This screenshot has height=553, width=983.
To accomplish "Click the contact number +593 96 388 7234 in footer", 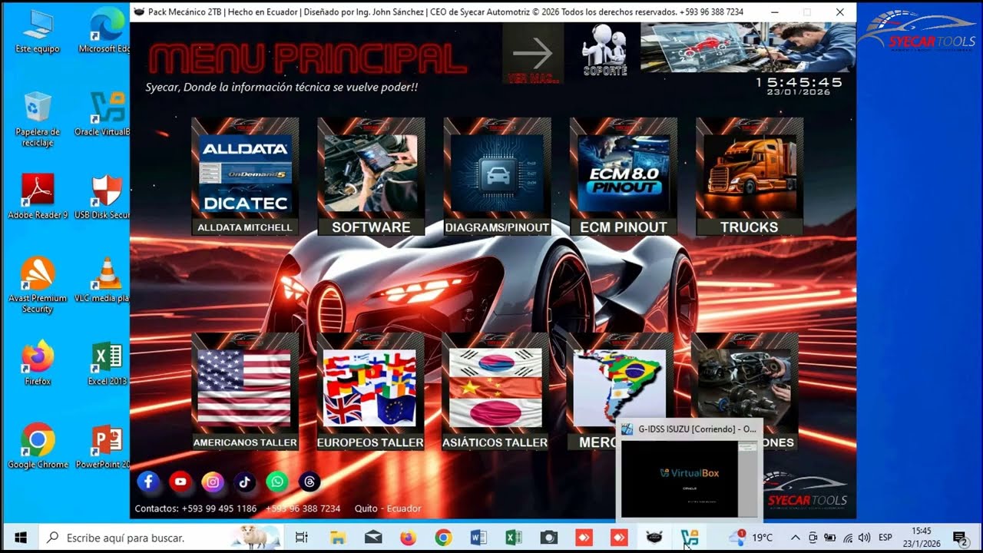I will (303, 508).
